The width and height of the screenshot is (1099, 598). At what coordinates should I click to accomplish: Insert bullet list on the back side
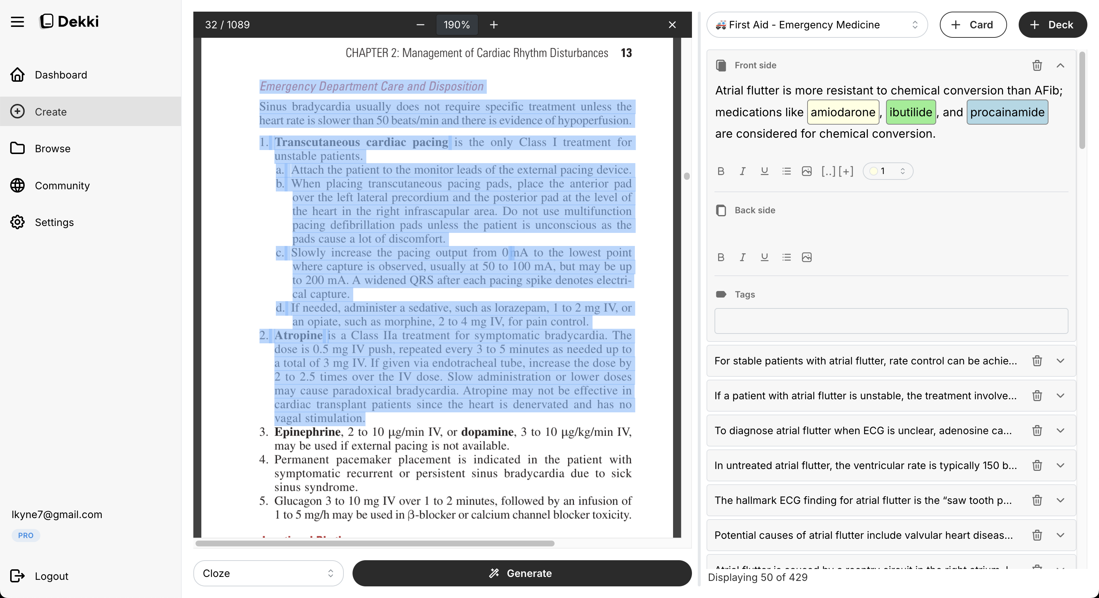(786, 257)
